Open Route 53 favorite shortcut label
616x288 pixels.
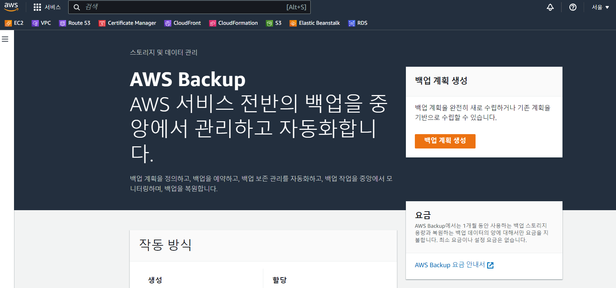point(79,23)
